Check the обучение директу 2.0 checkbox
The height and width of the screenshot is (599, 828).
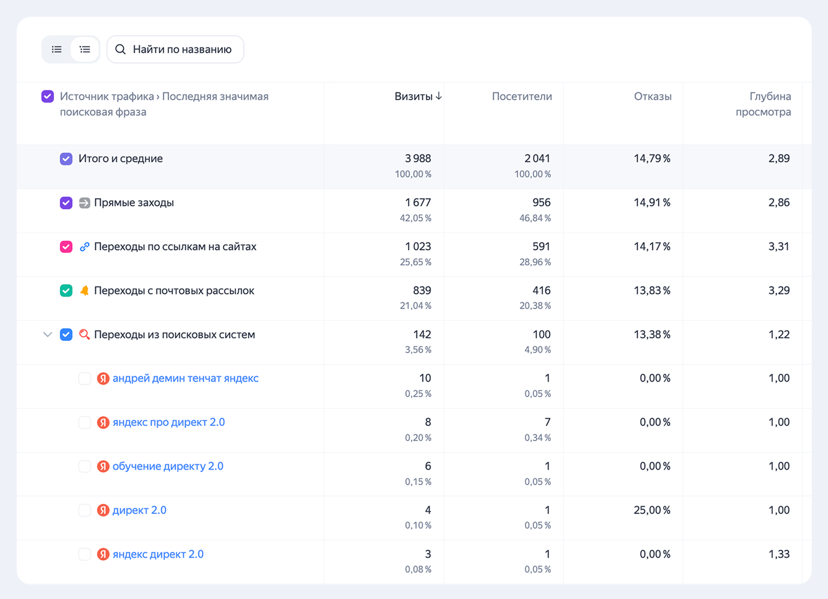[85, 467]
